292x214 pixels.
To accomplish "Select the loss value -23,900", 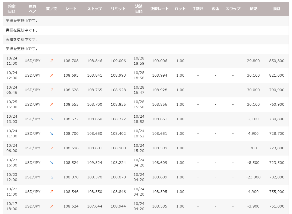I will tap(253, 177).
